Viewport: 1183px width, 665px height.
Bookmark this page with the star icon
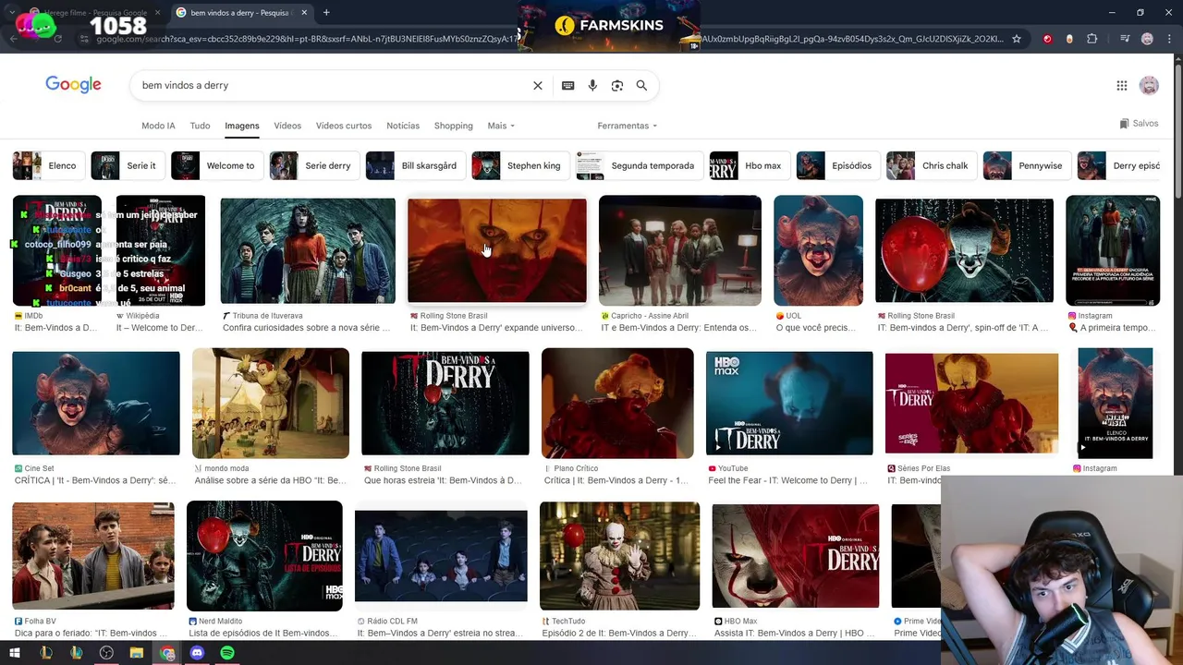point(1017,39)
